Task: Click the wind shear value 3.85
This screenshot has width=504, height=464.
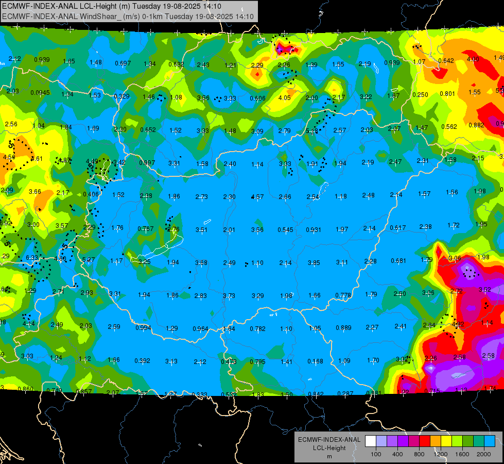Action: (314, 263)
